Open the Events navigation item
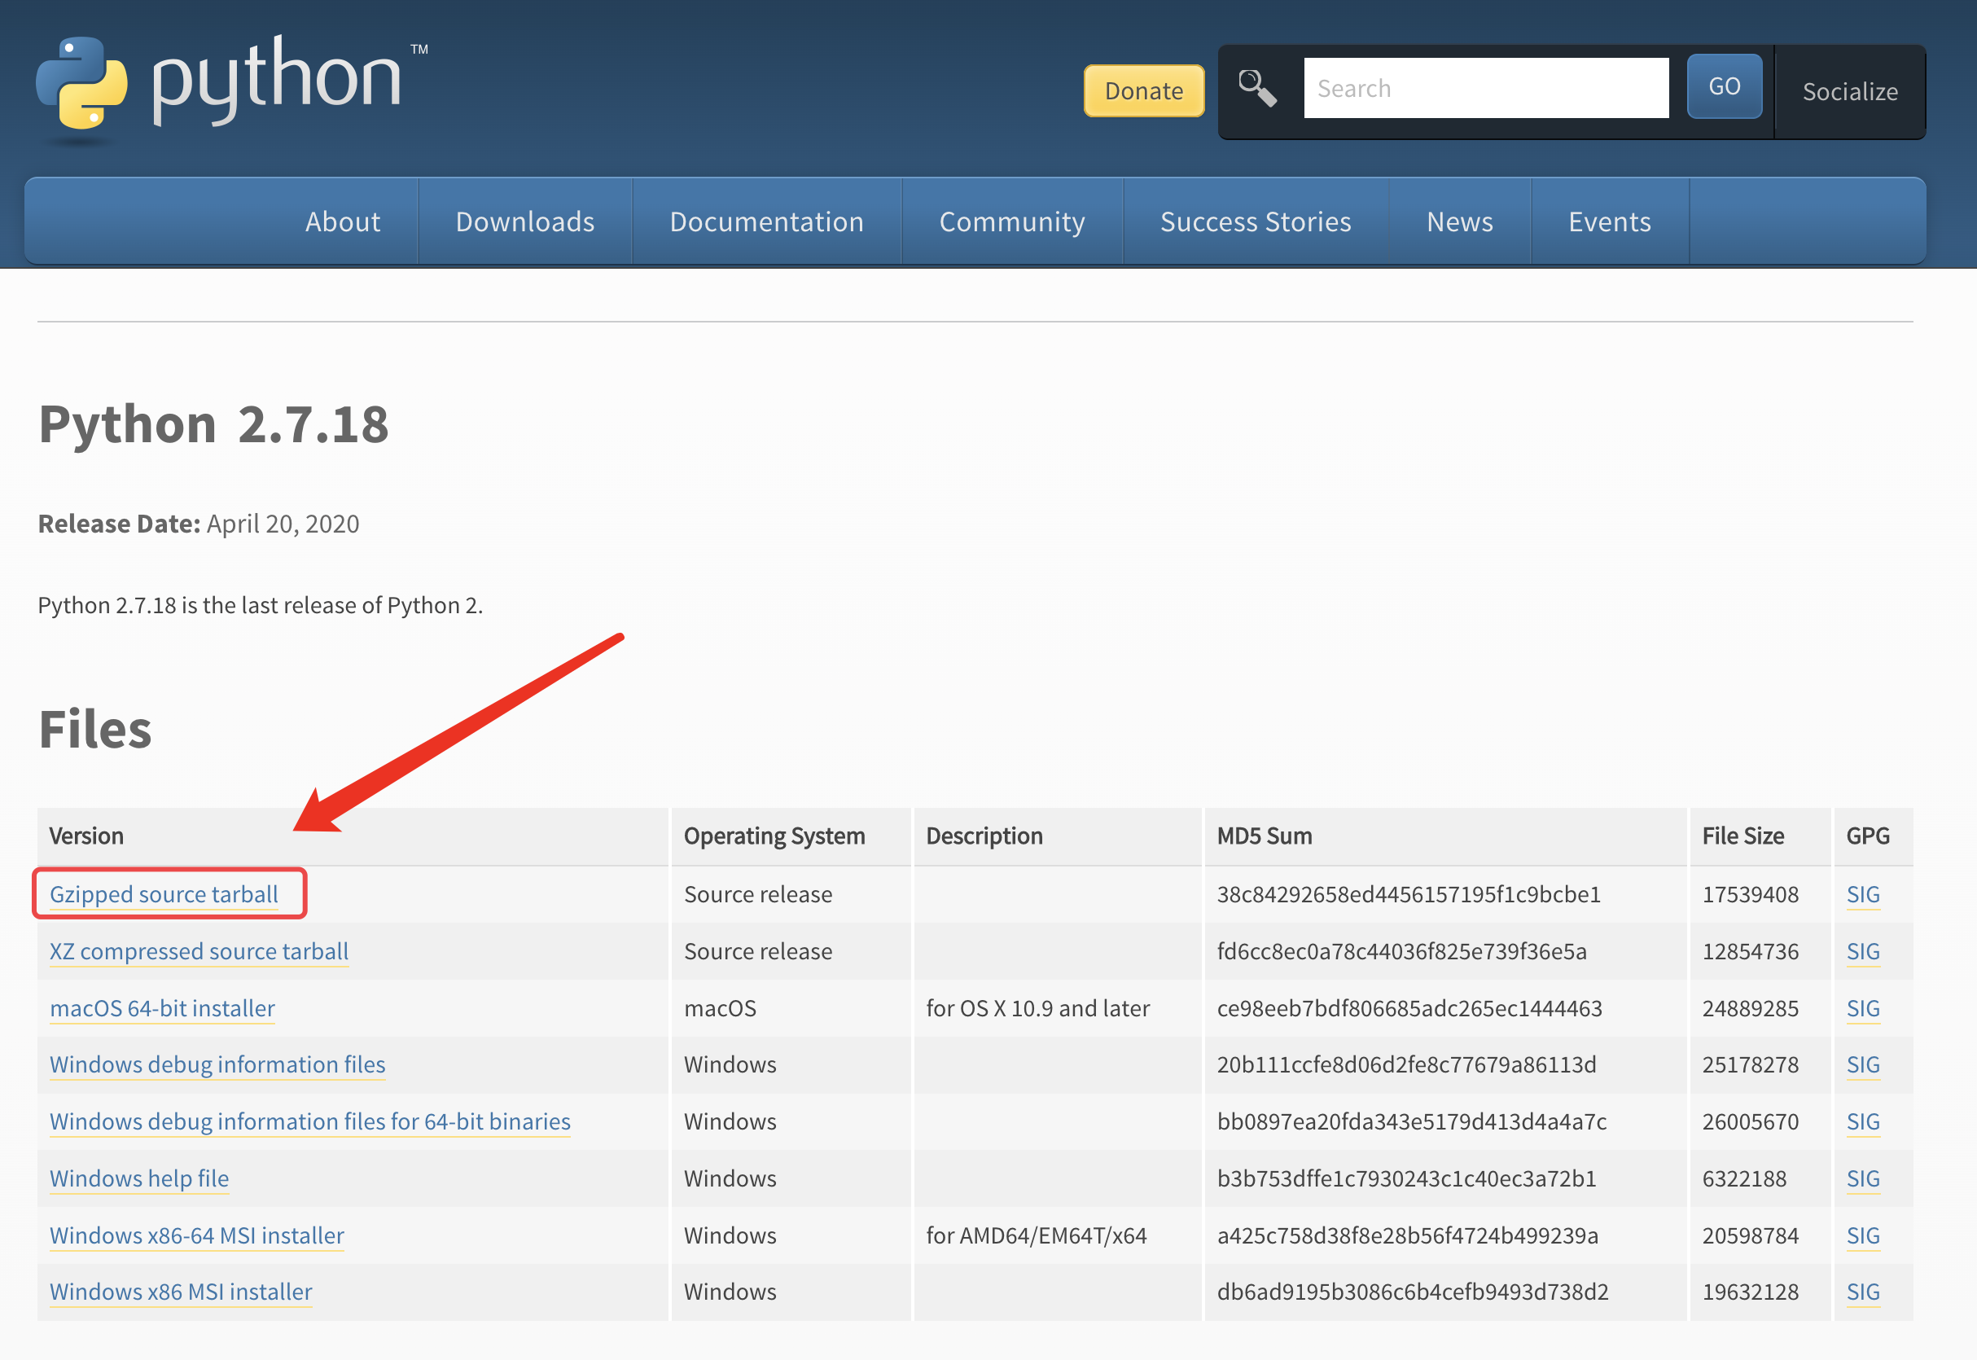This screenshot has width=1977, height=1360. pos(1609,222)
